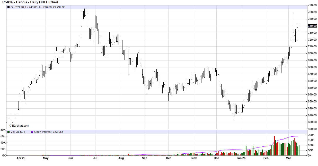The width and height of the screenshot is (318, 166).
Task: Click the Barchart.com copyright label
Action: (19, 126)
